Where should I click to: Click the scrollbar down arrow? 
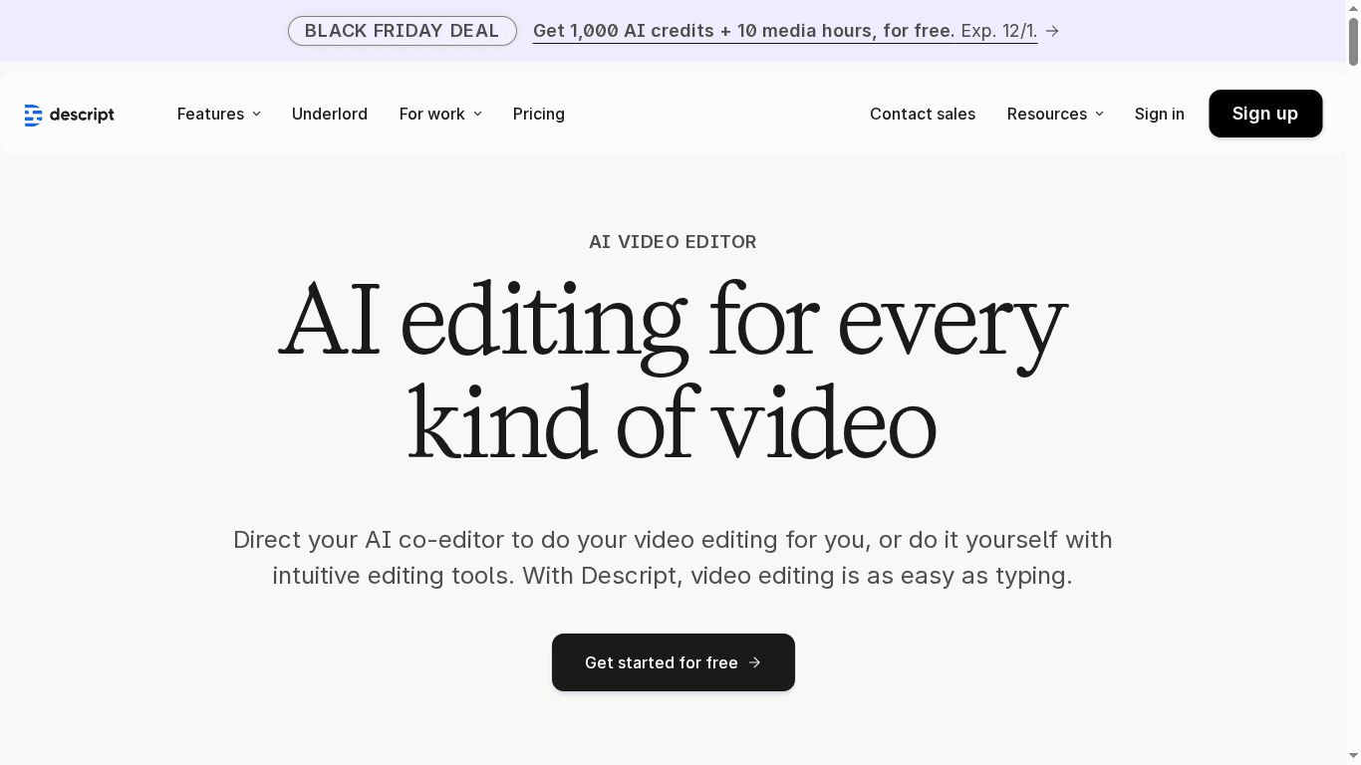pos(1354,755)
